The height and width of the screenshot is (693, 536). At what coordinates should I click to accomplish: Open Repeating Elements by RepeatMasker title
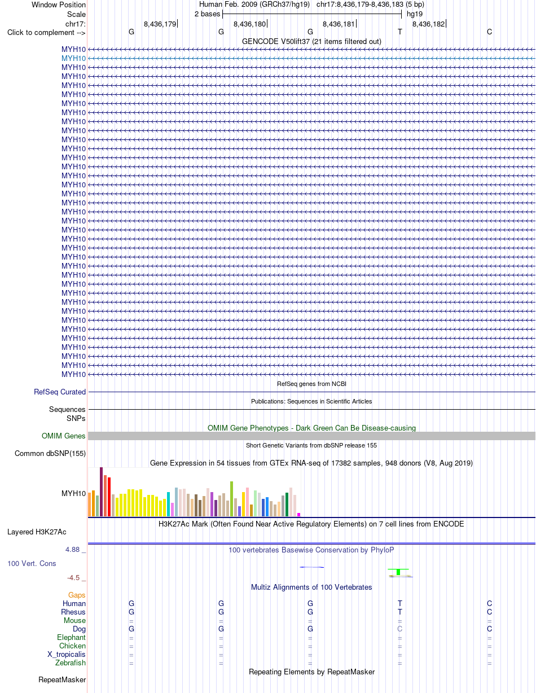coord(311,672)
